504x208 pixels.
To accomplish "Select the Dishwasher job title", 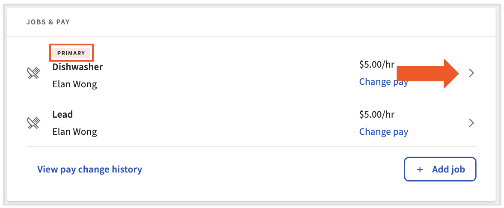I will click(x=77, y=67).
